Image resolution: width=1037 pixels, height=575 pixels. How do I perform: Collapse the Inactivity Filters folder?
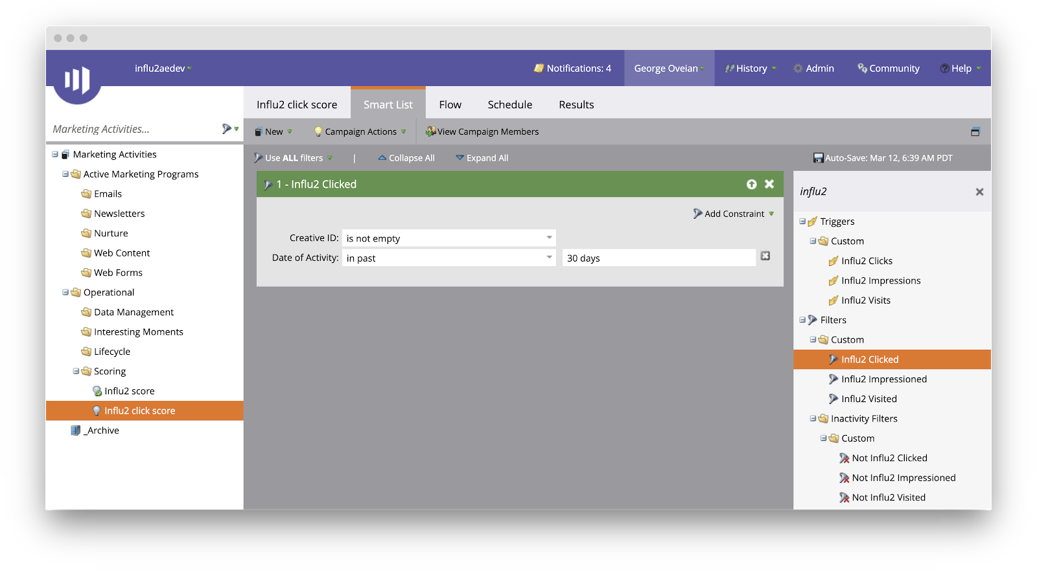point(813,419)
